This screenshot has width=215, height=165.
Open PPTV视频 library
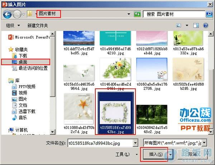24,87
